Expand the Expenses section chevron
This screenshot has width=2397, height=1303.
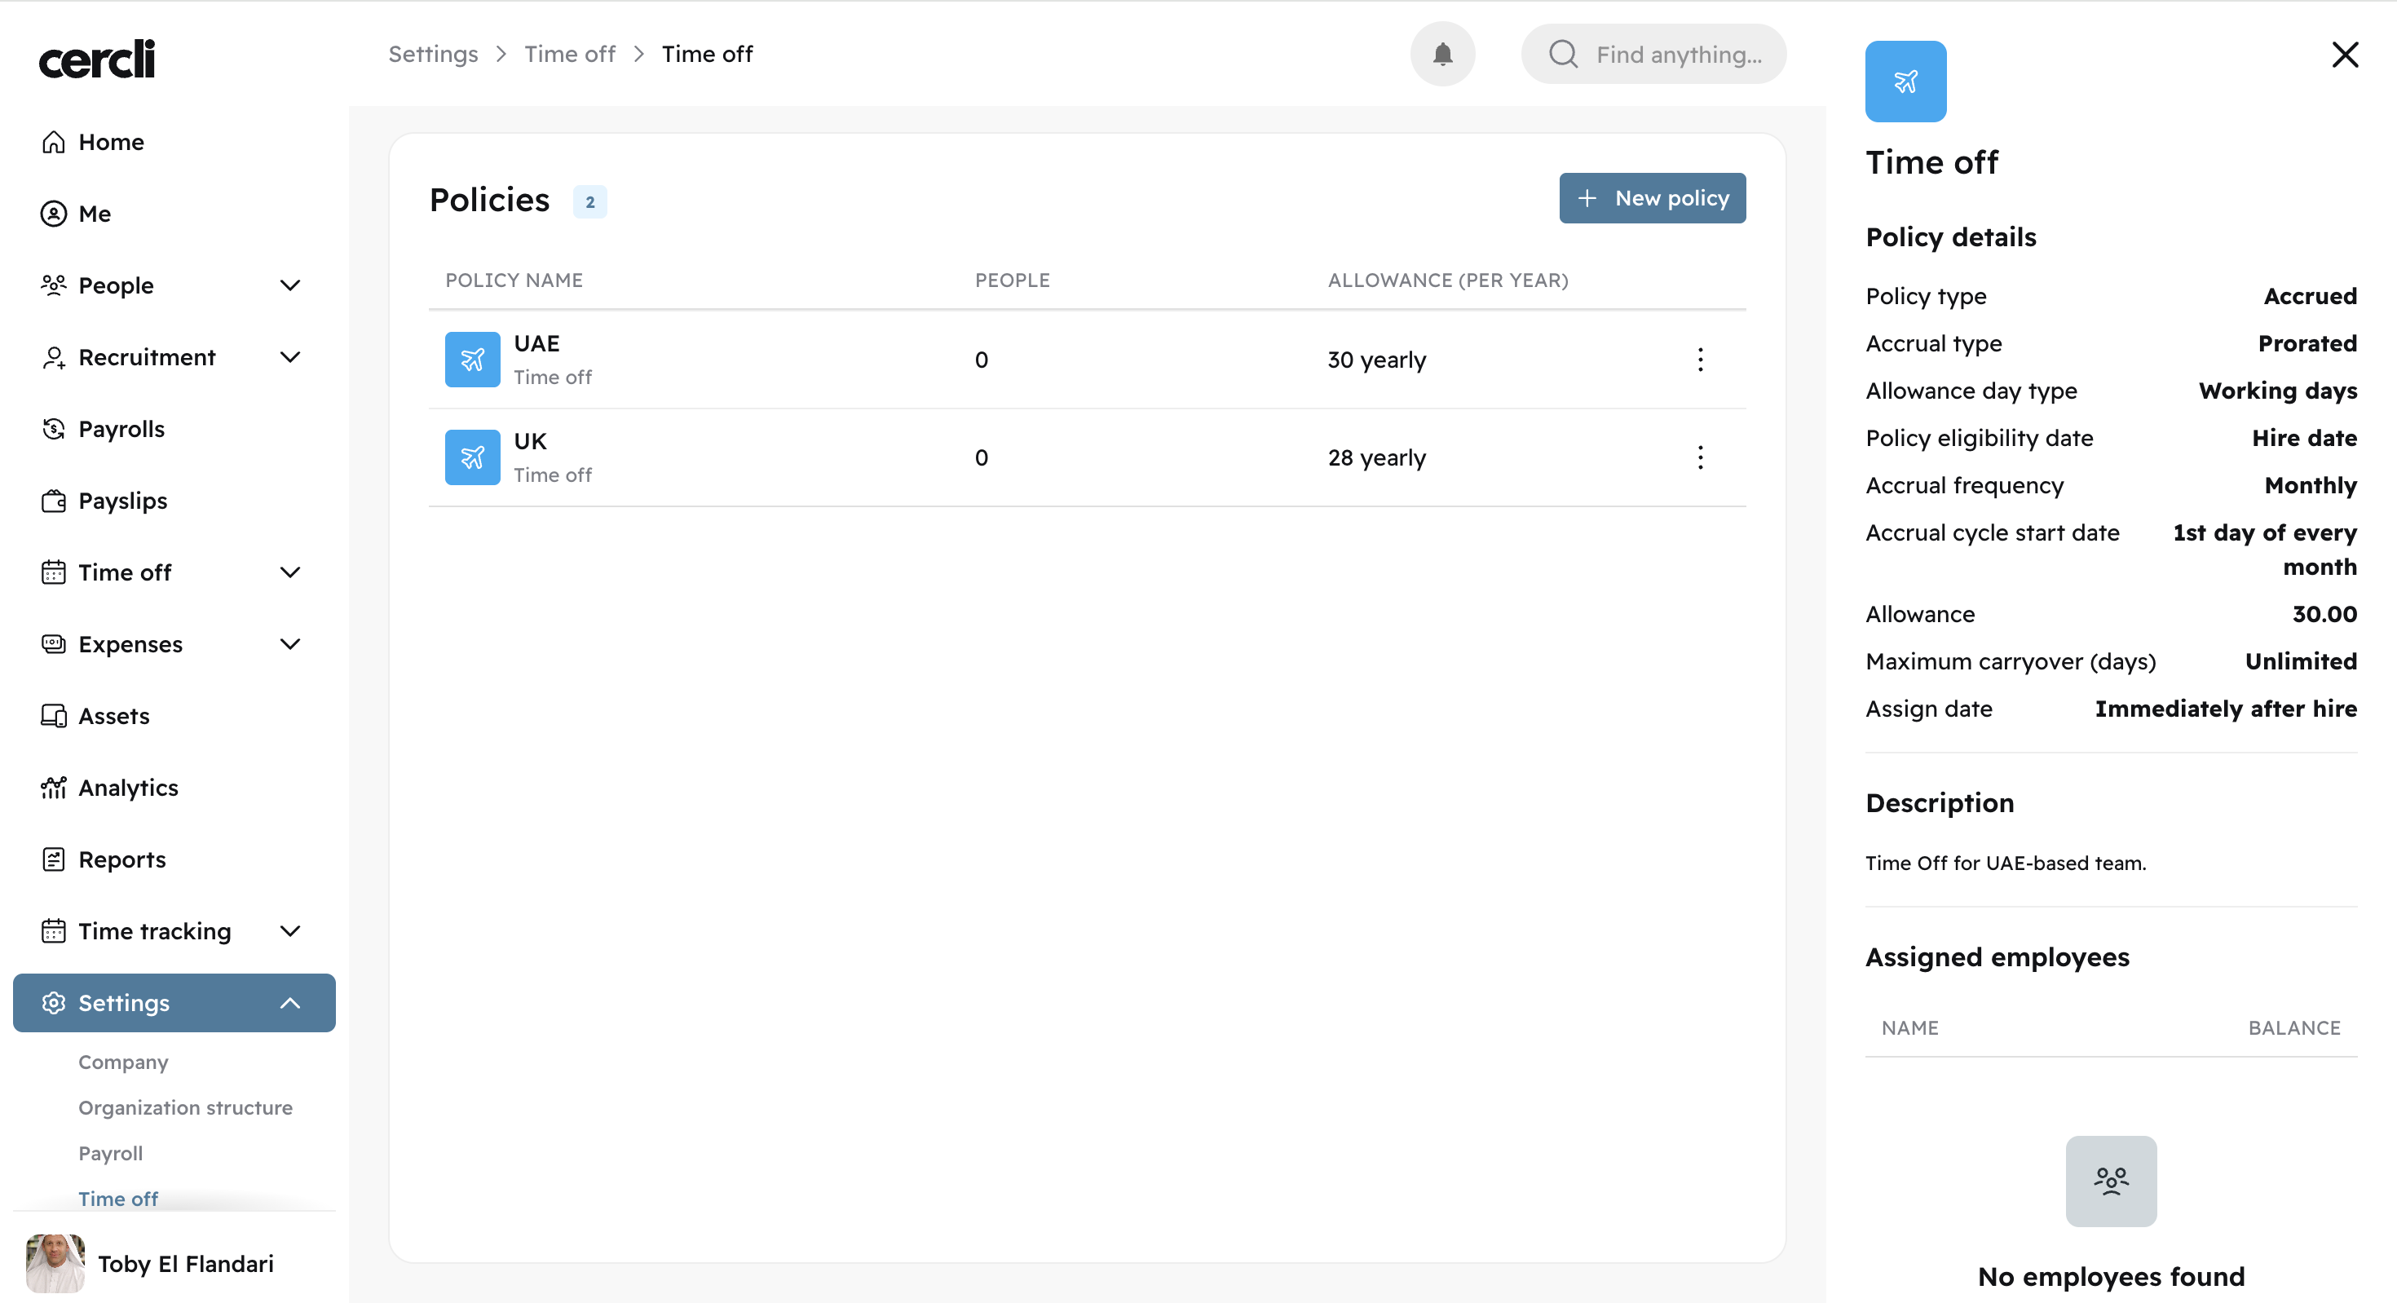point(290,644)
